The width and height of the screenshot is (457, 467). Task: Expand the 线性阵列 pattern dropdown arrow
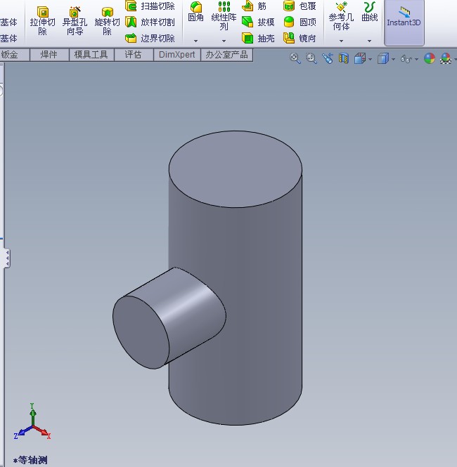tap(224, 41)
